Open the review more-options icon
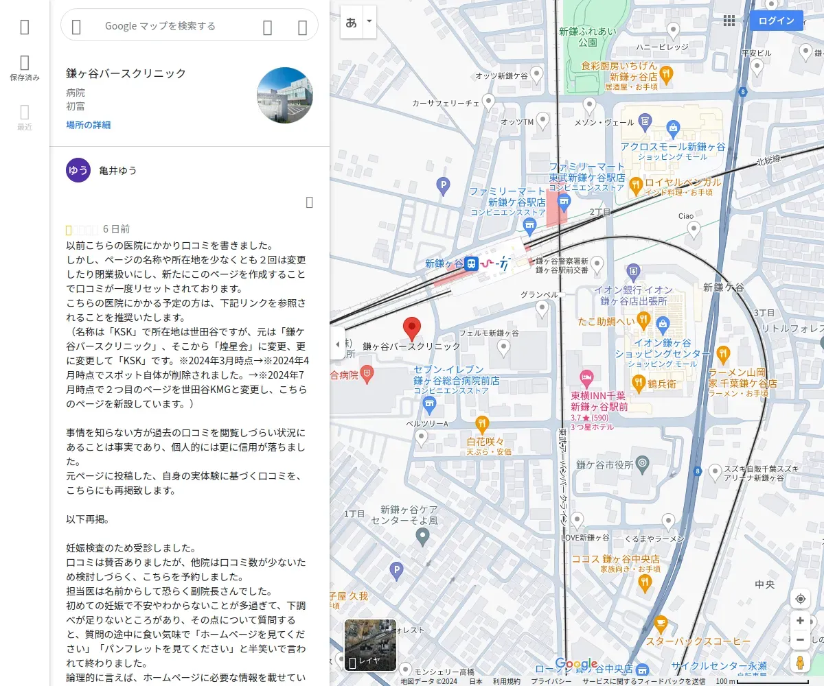Screen dimensions: 824x686 [x=310, y=202]
